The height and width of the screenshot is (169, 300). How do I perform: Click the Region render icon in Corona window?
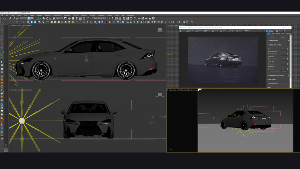pos(229,31)
